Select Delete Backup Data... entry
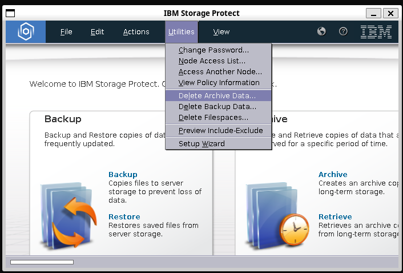Screen dimensions: 403x273 click(219, 106)
